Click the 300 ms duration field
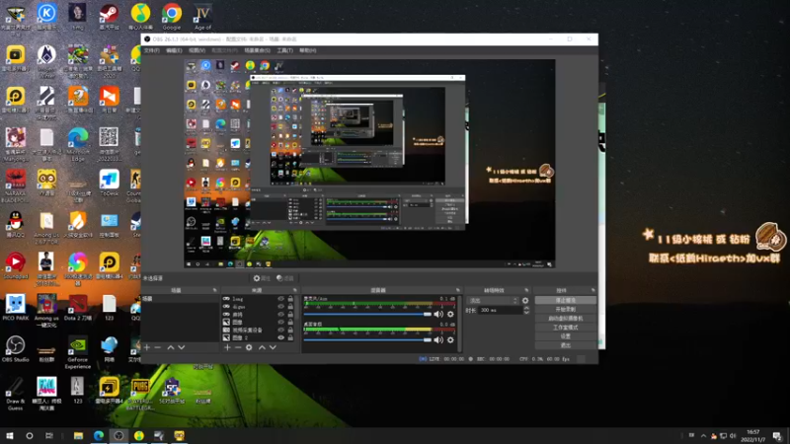790x444 pixels. (501, 310)
